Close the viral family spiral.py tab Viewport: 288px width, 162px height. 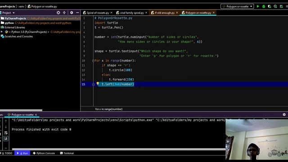coord(146,13)
